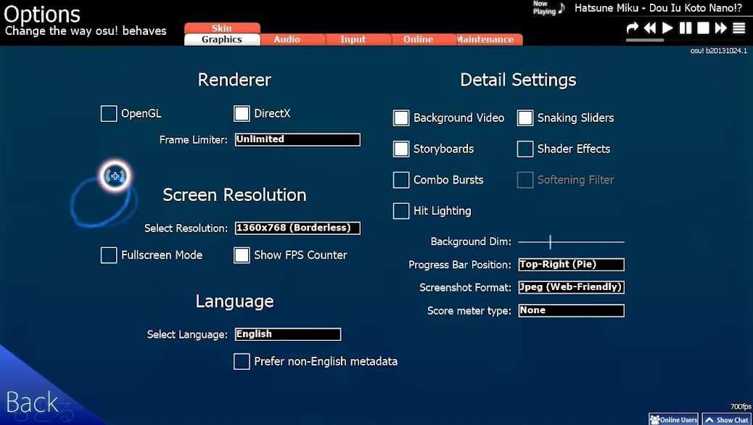Open the Frame Limiter dropdown
Screen dimensions: 753x425
click(297, 139)
